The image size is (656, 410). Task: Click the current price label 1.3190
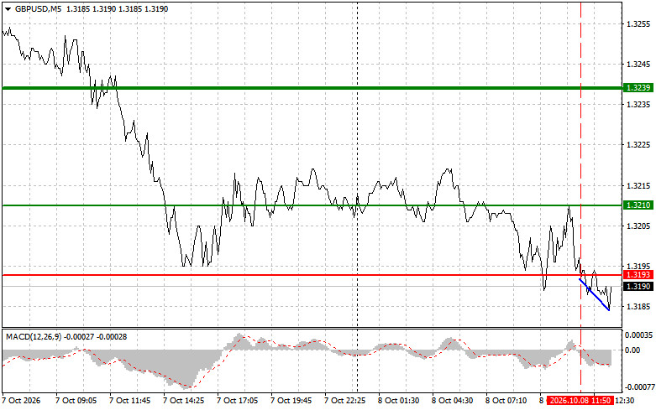coord(638,287)
